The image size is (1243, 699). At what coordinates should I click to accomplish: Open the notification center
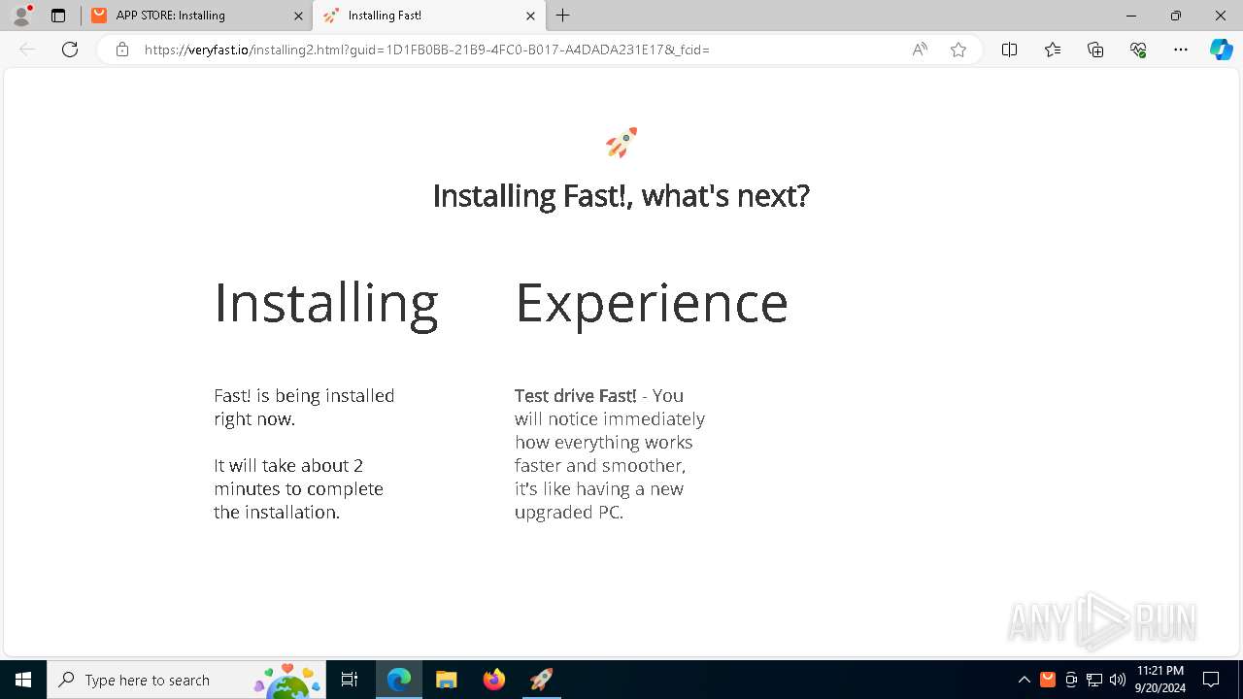1211,680
